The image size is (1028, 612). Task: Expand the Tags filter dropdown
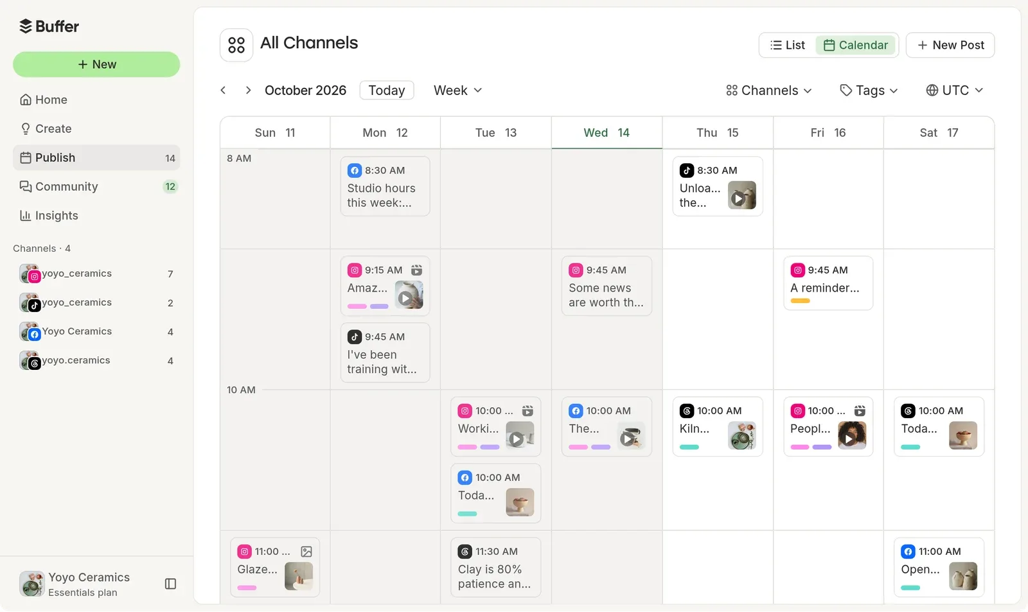point(869,91)
